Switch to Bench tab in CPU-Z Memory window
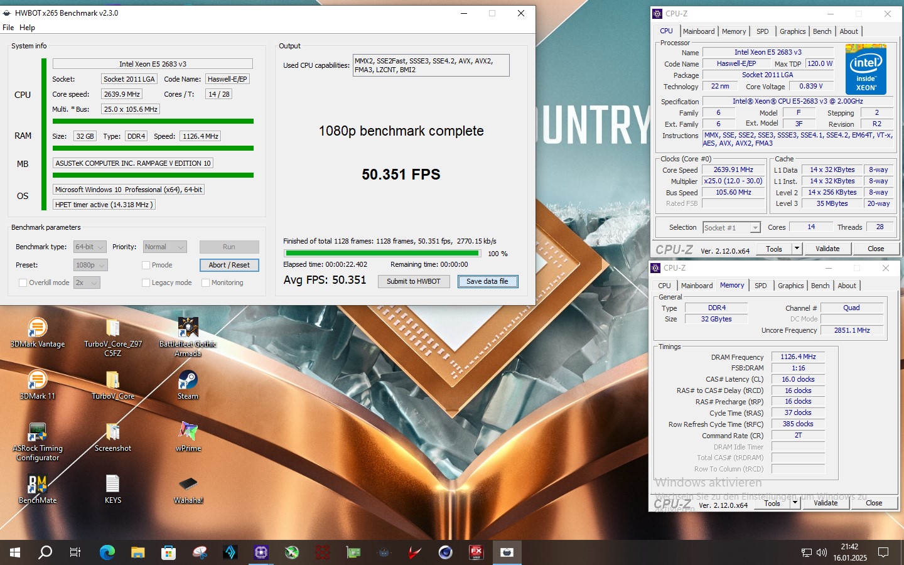 820,286
